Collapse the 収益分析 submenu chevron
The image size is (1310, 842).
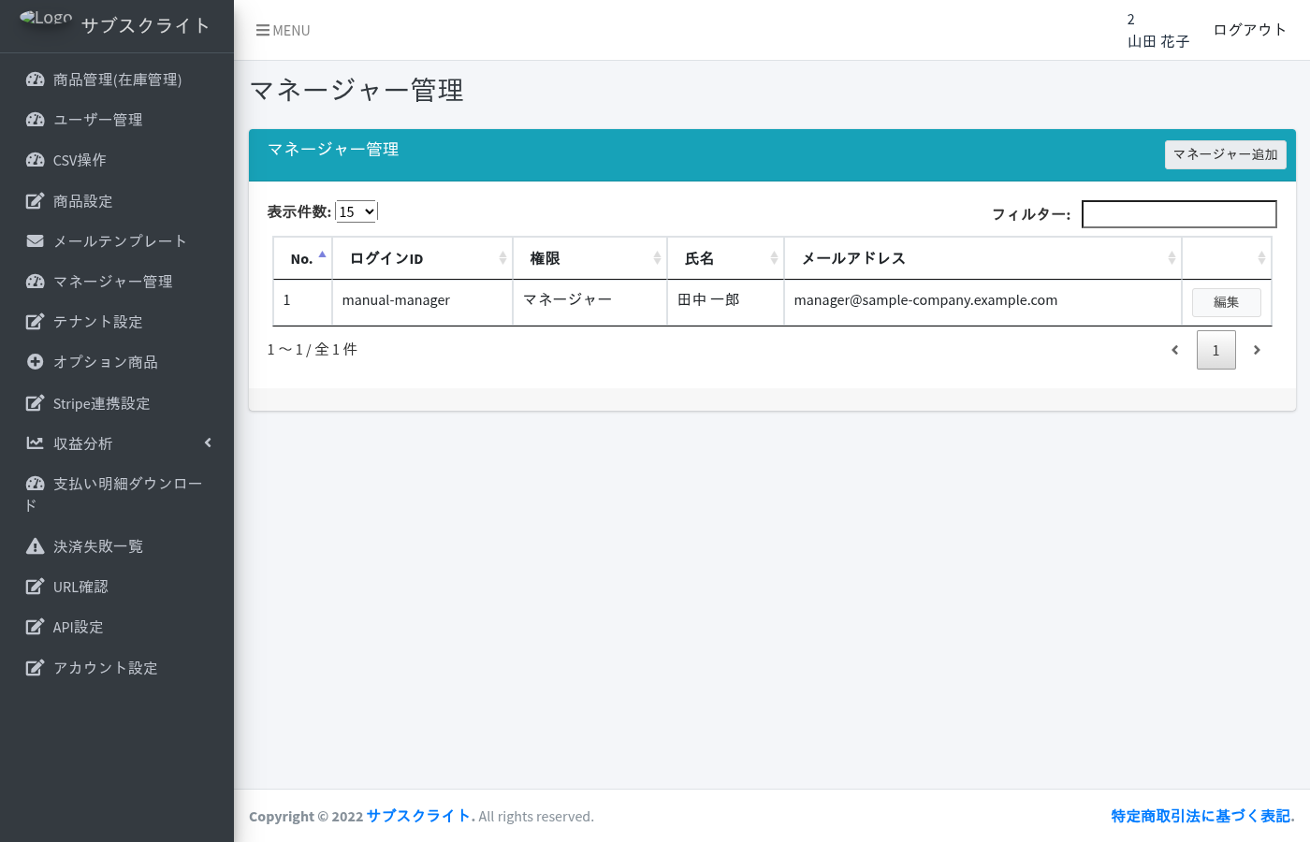(207, 443)
